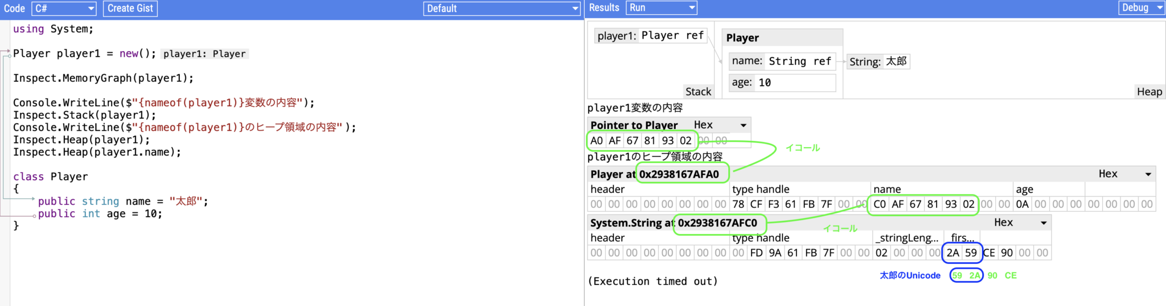Click the inline player1: Player value hint
The height and width of the screenshot is (306, 1166).
204,54
